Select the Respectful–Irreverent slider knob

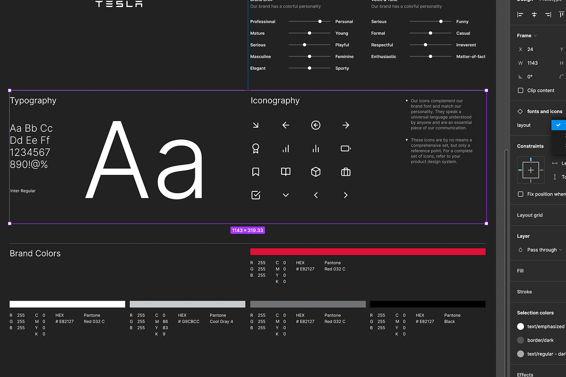pyautogui.click(x=425, y=45)
